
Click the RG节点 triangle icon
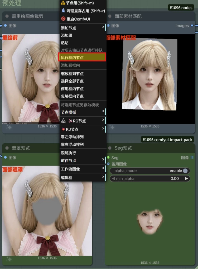point(63,121)
